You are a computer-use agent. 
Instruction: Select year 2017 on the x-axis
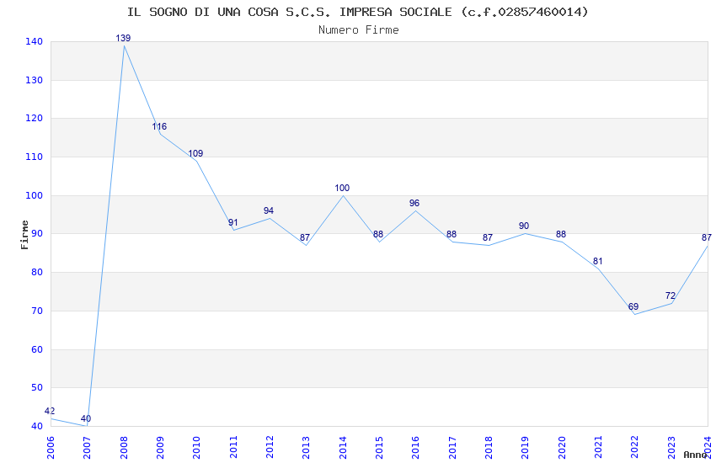(x=452, y=447)
